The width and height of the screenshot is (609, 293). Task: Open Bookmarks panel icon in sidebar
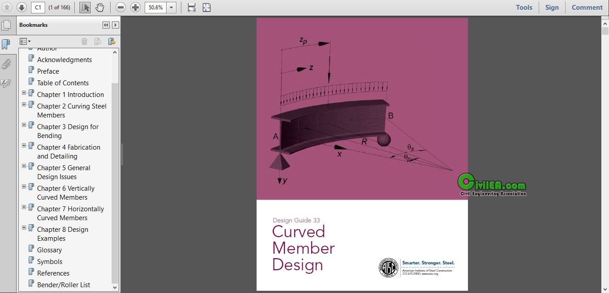click(x=6, y=44)
